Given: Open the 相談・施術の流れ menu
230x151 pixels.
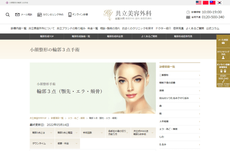Looking at the screenshot, I should (110, 28).
